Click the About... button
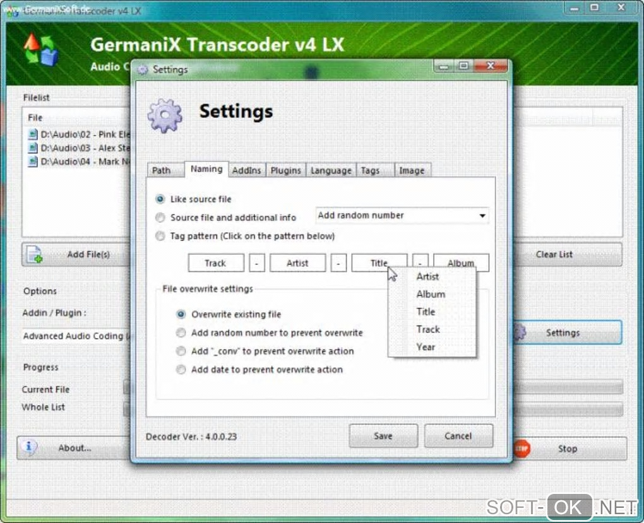 [x=74, y=448]
